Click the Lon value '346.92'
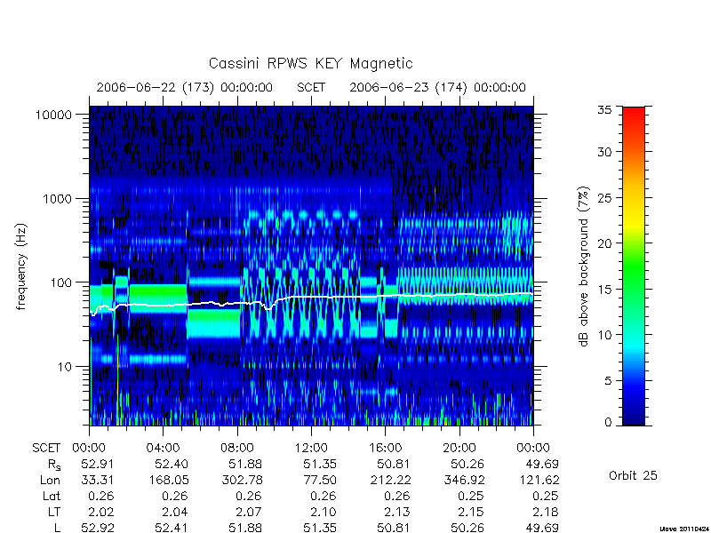 tap(464, 480)
